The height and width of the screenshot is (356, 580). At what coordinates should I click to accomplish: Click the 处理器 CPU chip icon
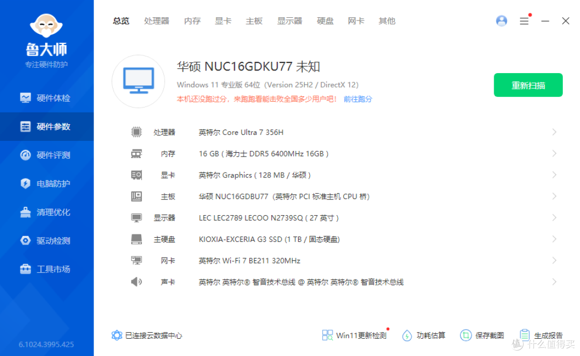(x=136, y=132)
